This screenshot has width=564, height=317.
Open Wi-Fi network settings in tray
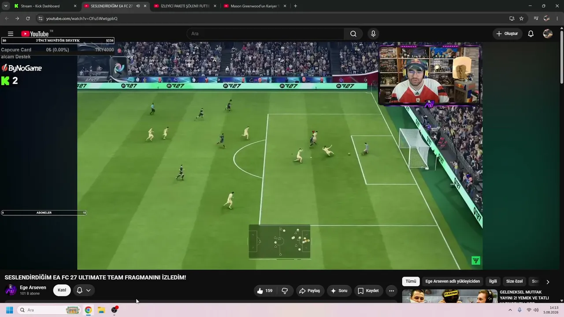point(529,310)
